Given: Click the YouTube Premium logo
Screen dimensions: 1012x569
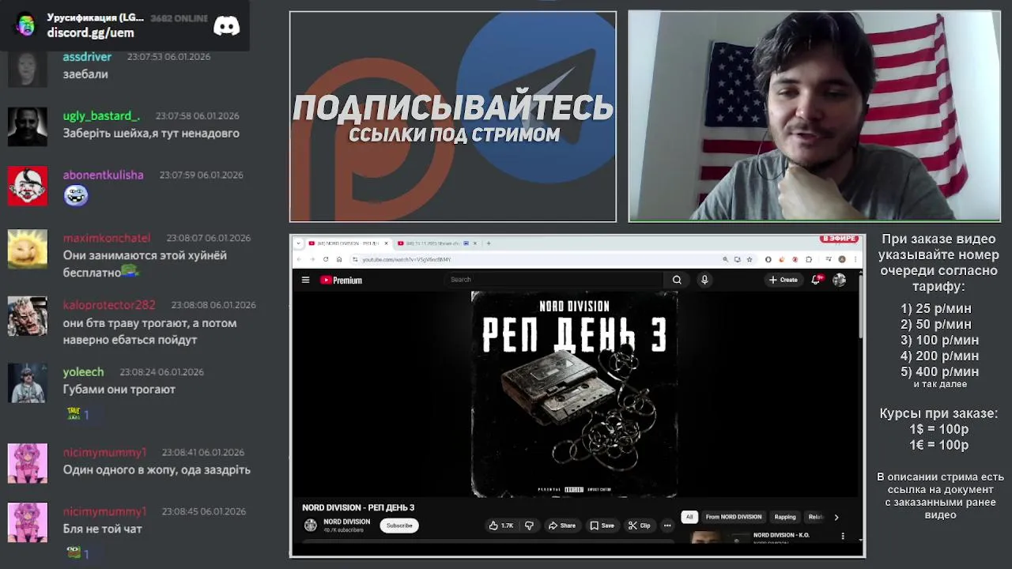Looking at the screenshot, I should pyautogui.click(x=341, y=280).
